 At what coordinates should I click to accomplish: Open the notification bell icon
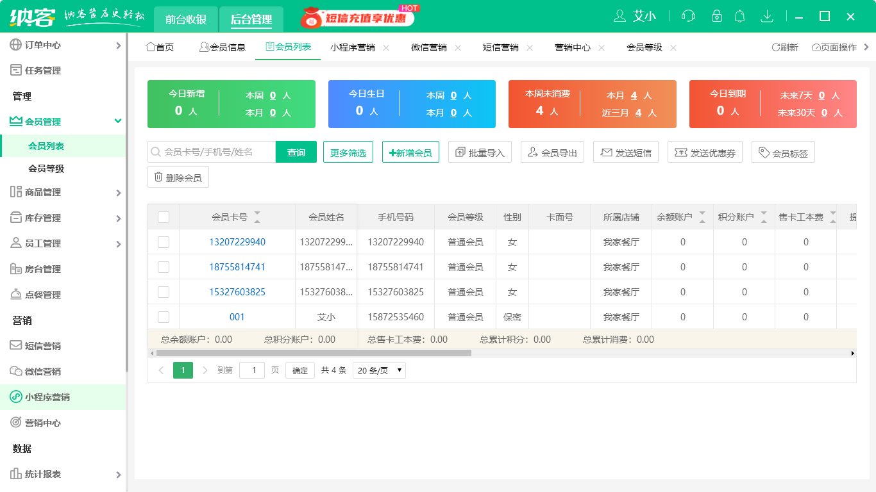[x=739, y=16]
